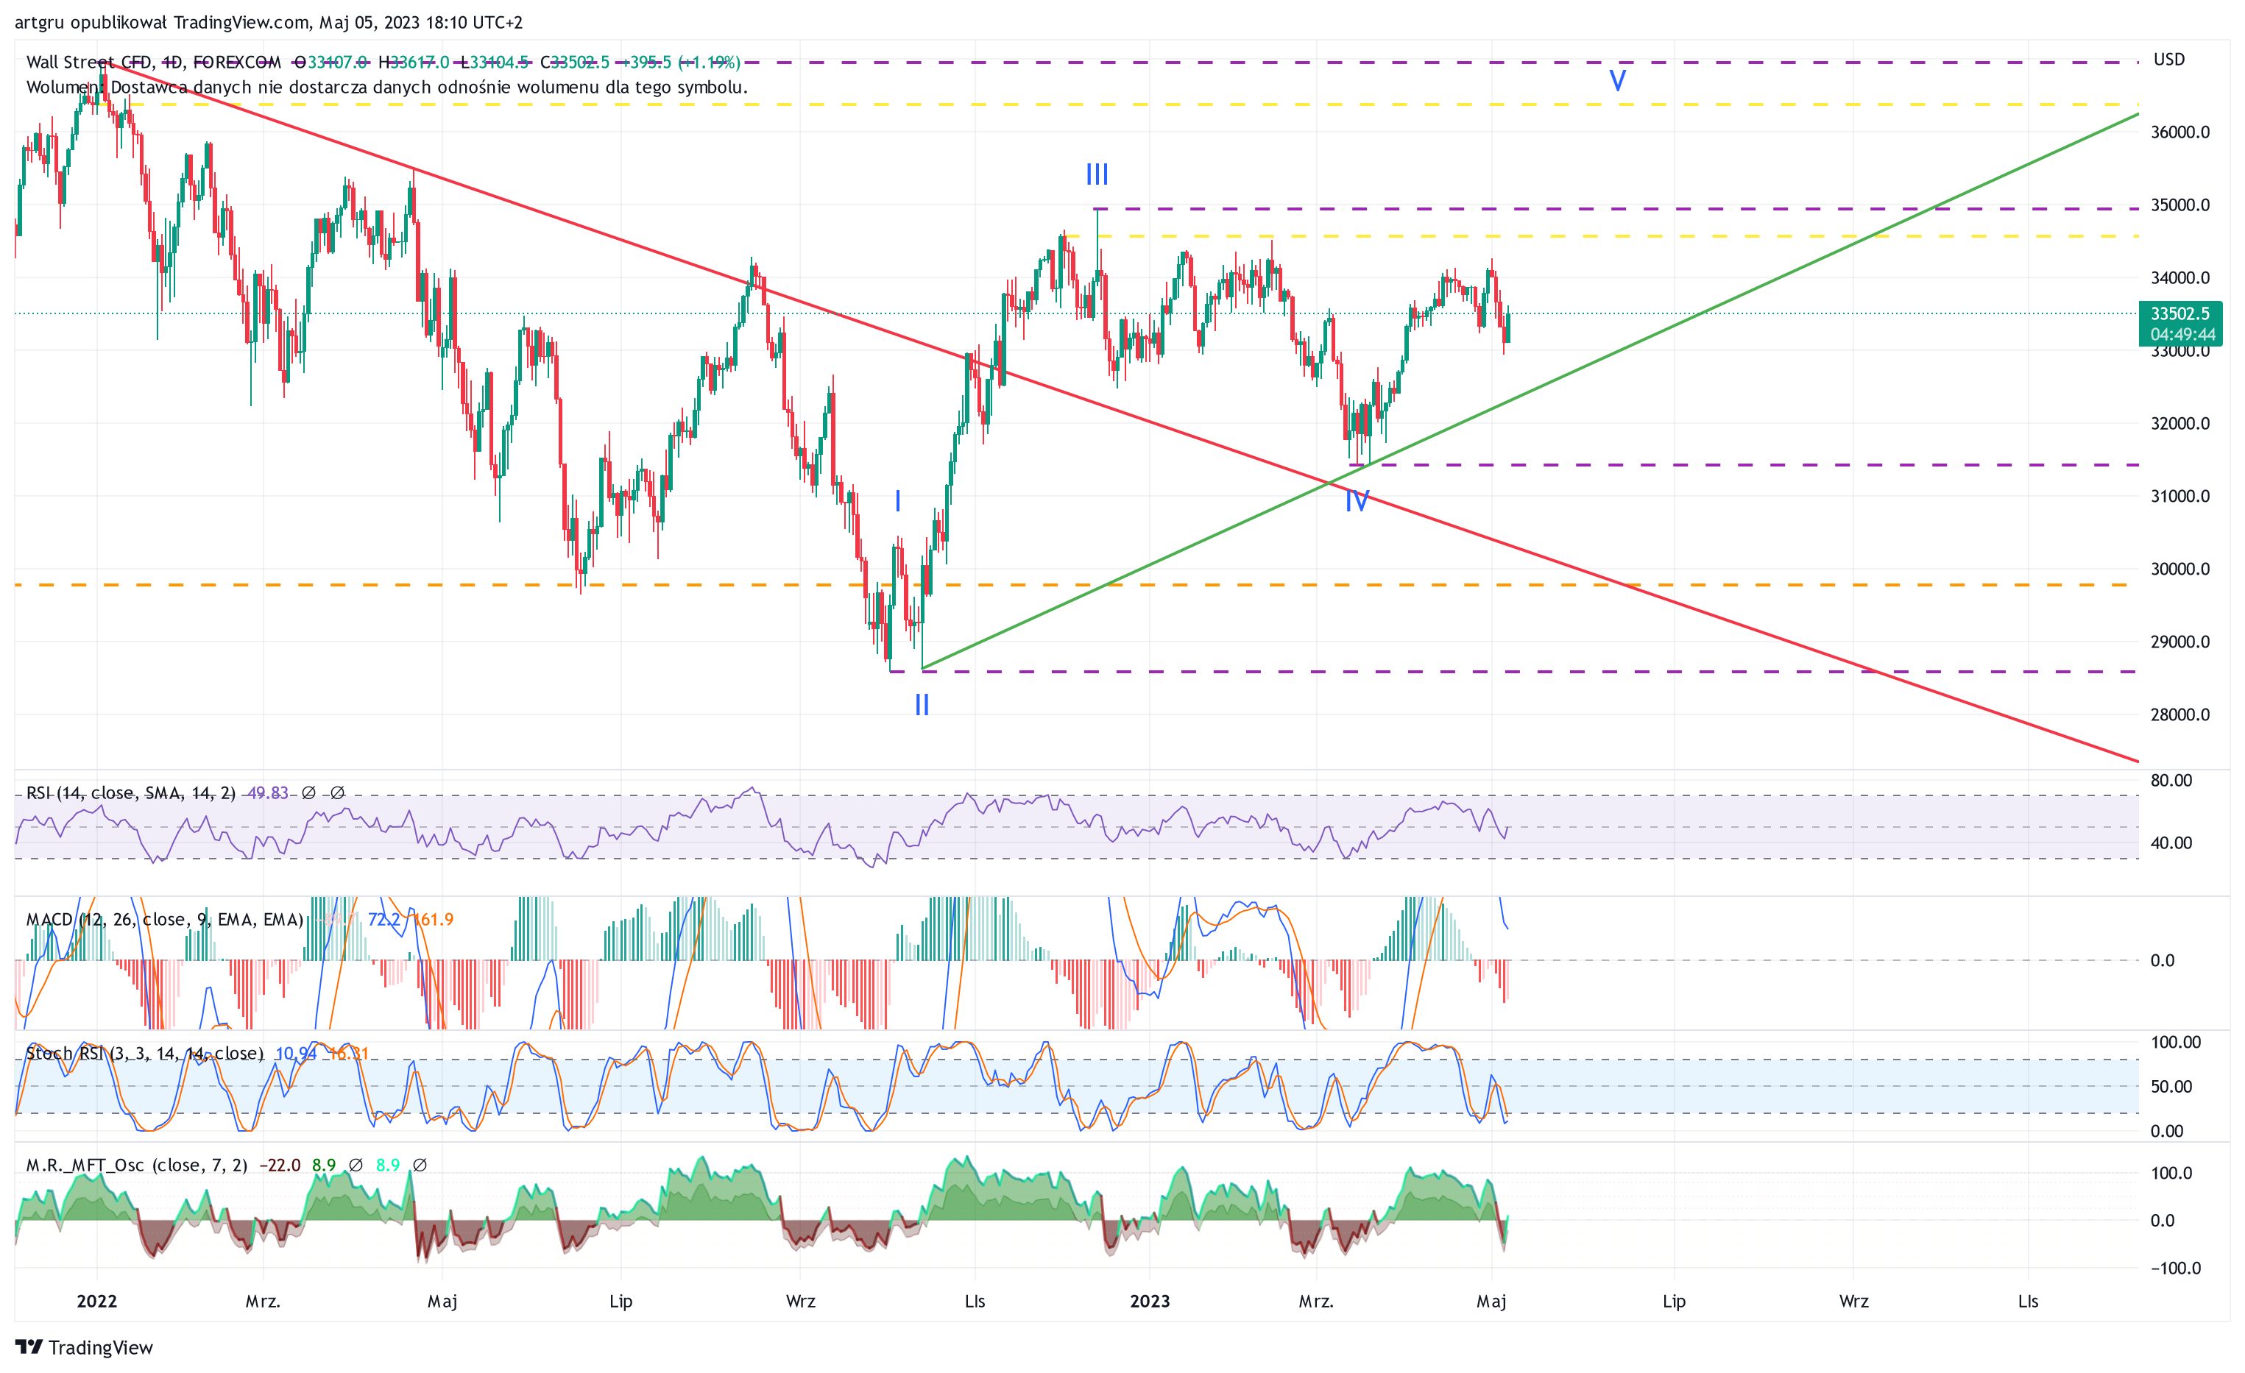Image resolution: width=2245 pixels, height=1373 pixels.
Task: Click the 100.00 Stoch RSI scale label
Action: [x=2176, y=1043]
